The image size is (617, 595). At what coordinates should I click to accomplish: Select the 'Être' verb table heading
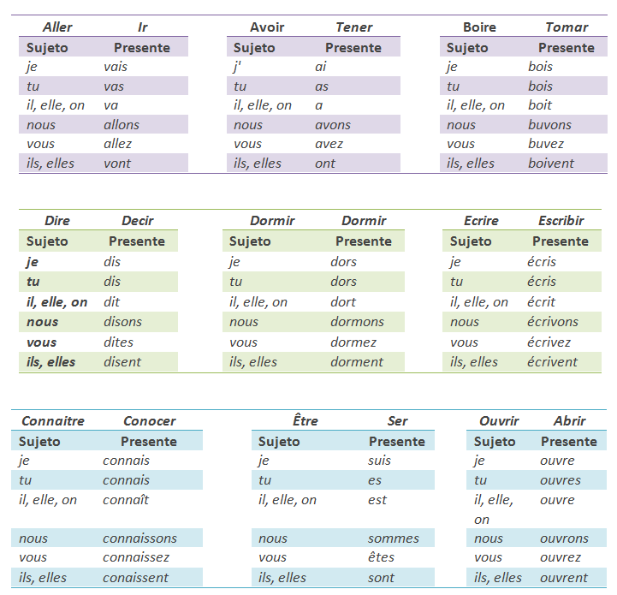pyautogui.click(x=306, y=421)
